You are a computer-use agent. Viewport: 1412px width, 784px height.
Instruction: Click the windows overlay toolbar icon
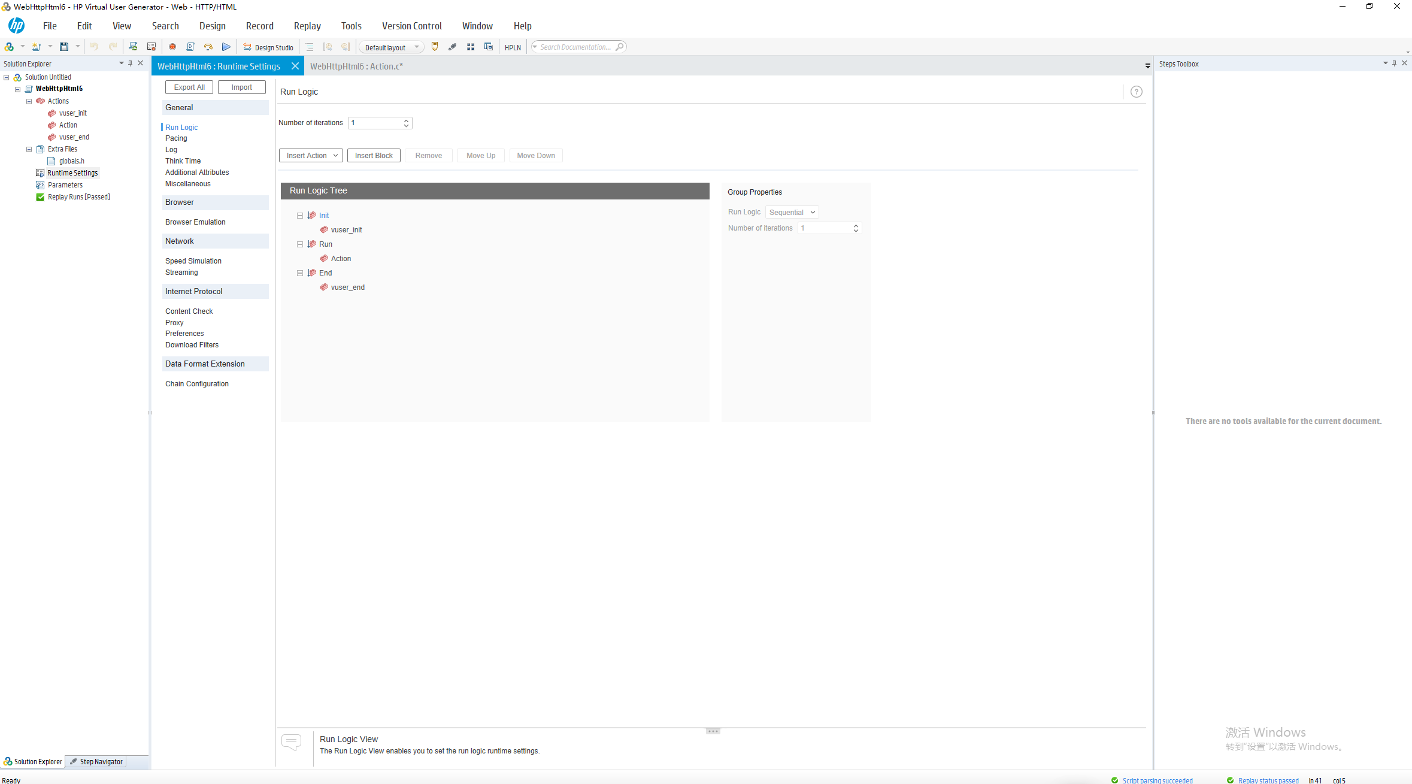point(489,47)
